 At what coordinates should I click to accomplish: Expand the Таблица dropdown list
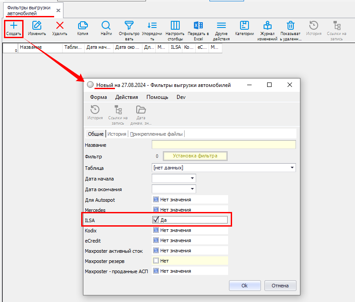coord(292,168)
